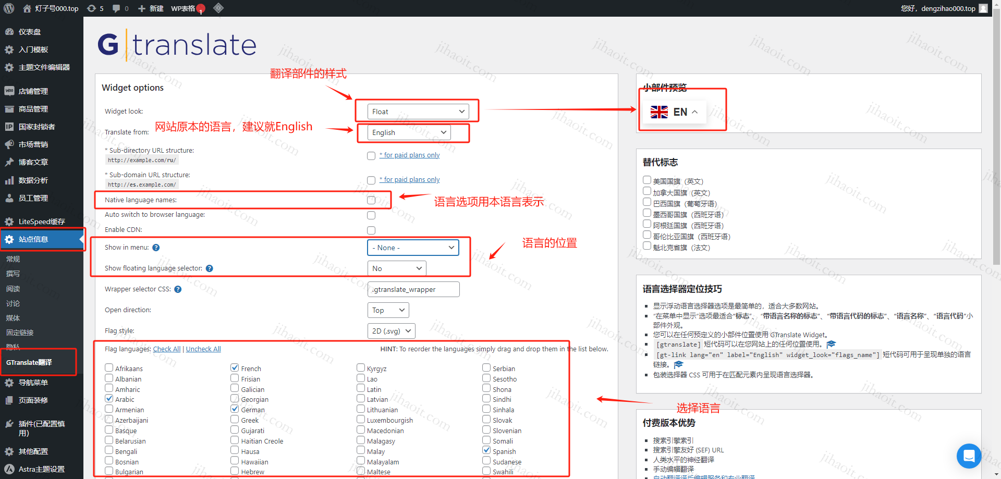Open the chat support bubble
Viewport: 1001px width, 479px height.
[969, 456]
